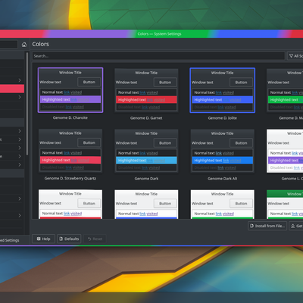Click the Reset button
The image size is (303, 303).
(x=95, y=239)
